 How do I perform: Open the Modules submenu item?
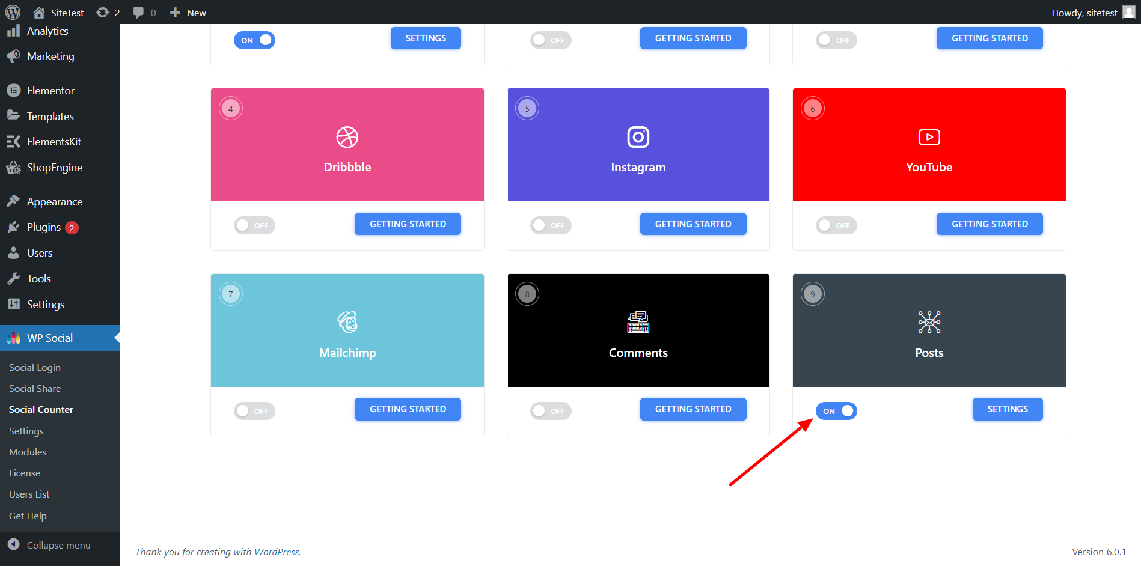[x=28, y=452]
